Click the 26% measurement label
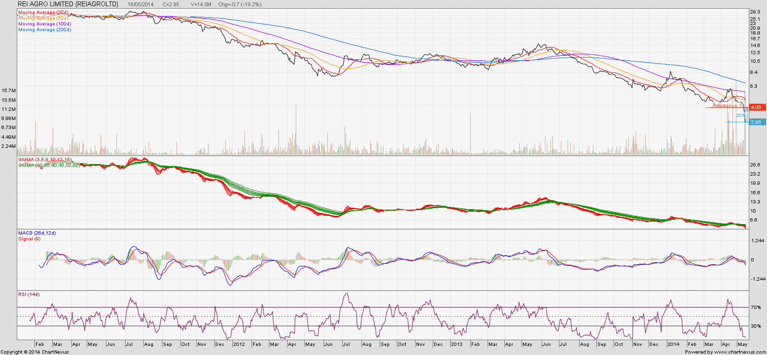This screenshot has height=355, width=767. [x=741, y=116]
